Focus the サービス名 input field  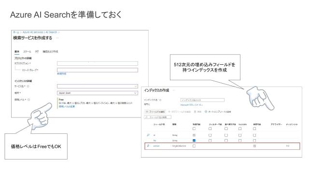98,86
